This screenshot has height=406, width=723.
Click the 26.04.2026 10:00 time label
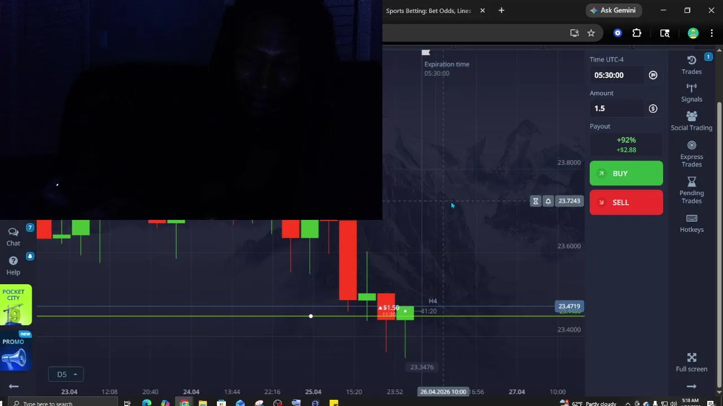coord(443,391)
